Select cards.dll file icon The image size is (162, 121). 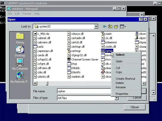[35, 55]
